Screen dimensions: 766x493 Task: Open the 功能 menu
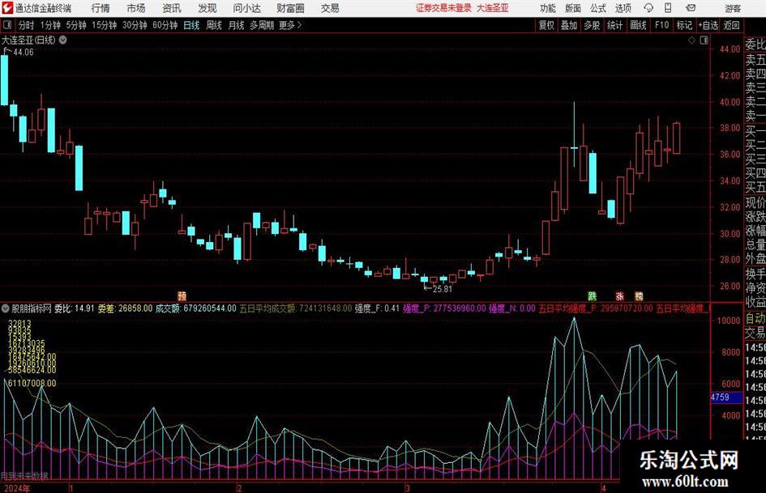click(548, 8)
